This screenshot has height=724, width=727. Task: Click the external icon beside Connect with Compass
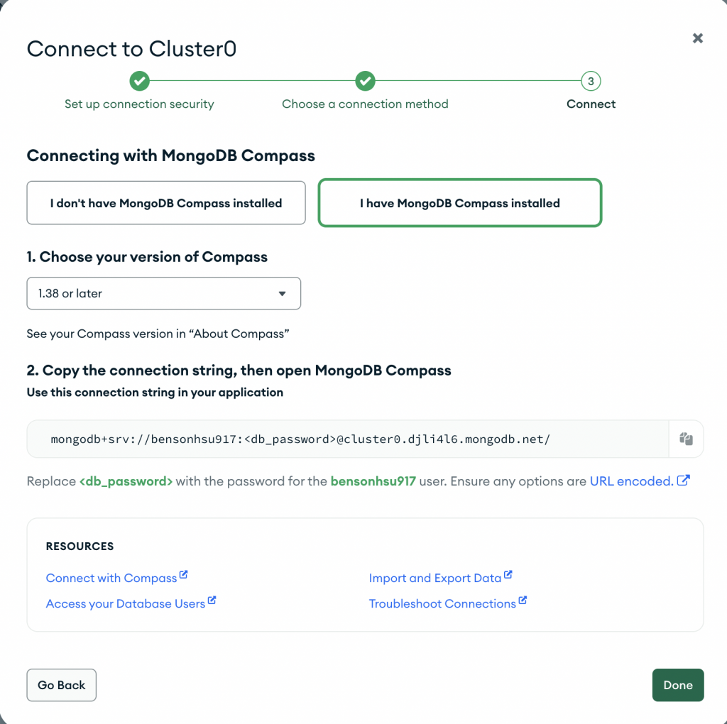coord(184,575)
